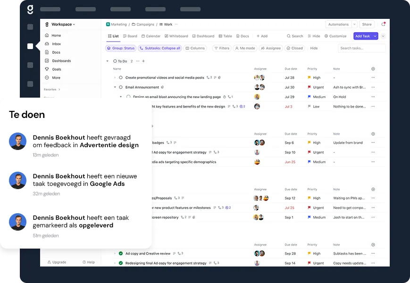
Task: Click the Urgent priority flag for Email Announcement
Action: pos(310,87)
